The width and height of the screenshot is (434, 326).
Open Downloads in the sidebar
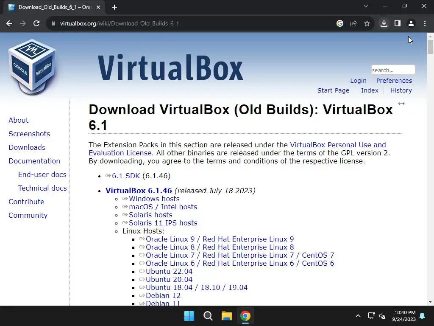point(27,147)
